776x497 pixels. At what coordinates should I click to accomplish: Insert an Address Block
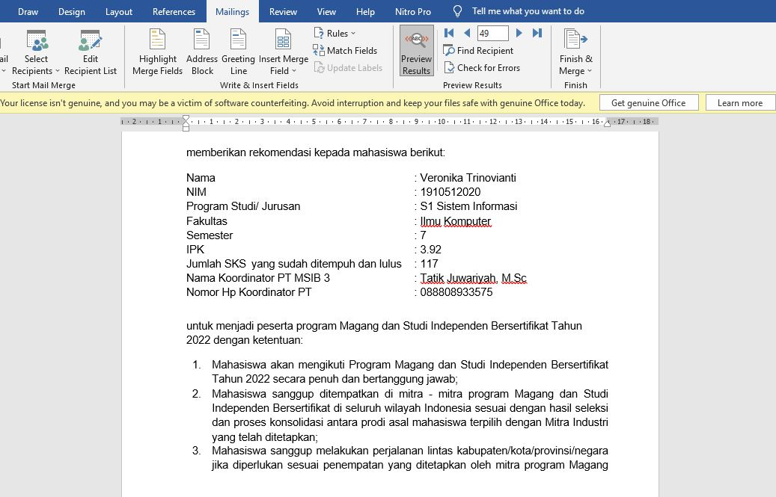[x=202, y=52]
